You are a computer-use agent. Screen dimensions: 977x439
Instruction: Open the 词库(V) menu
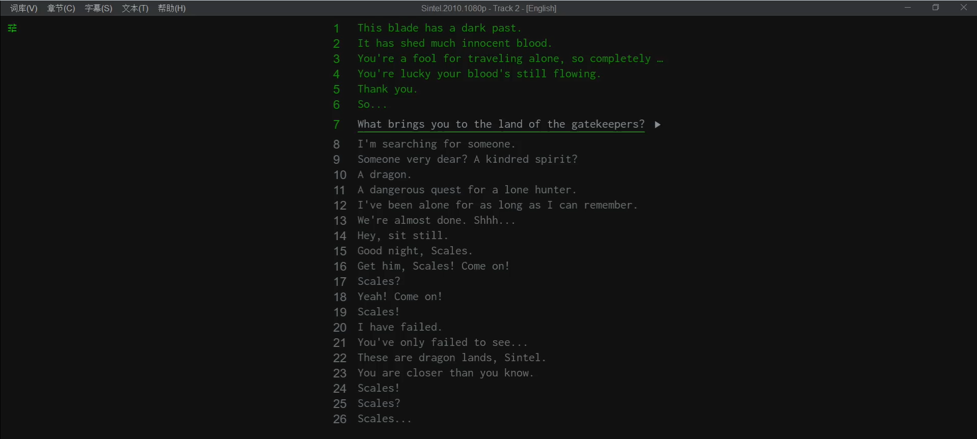coord(23,8)
